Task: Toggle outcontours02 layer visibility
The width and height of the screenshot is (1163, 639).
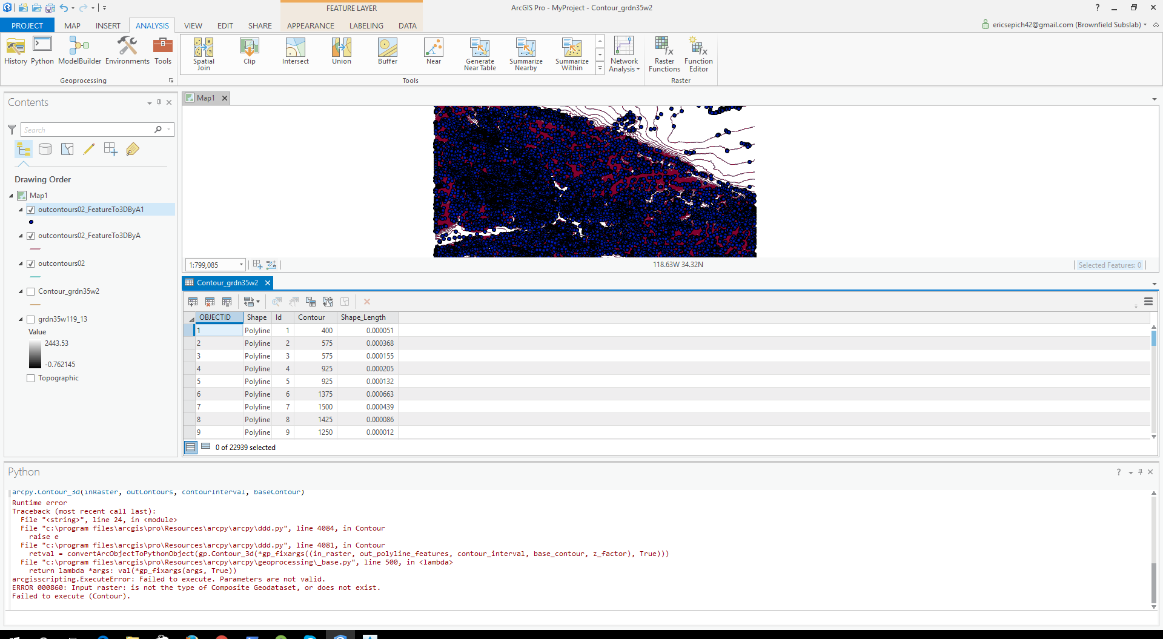Action: coord(31,263)
